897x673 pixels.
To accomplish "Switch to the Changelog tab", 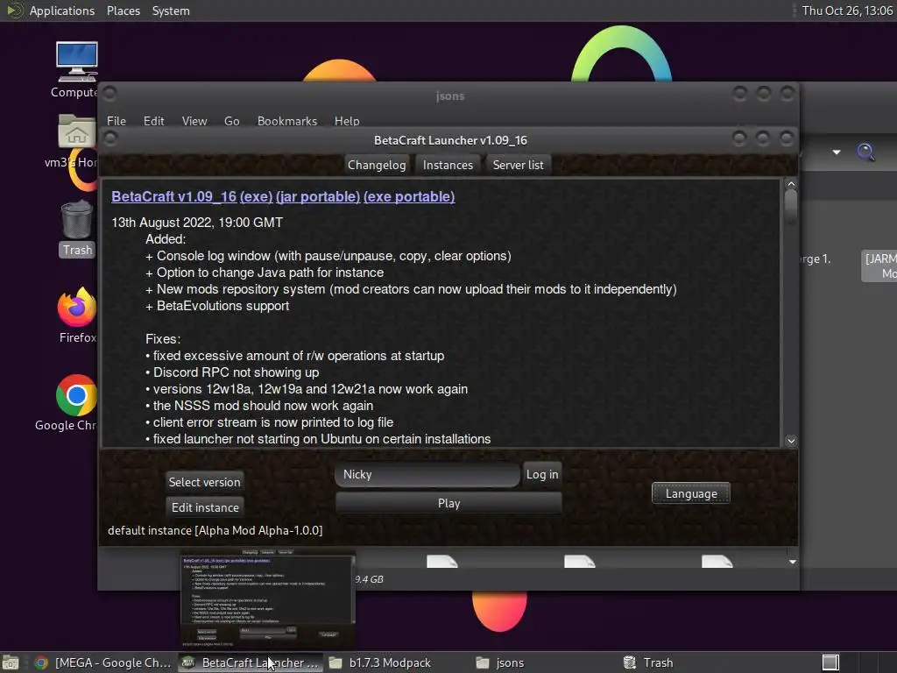I will 377,165.
